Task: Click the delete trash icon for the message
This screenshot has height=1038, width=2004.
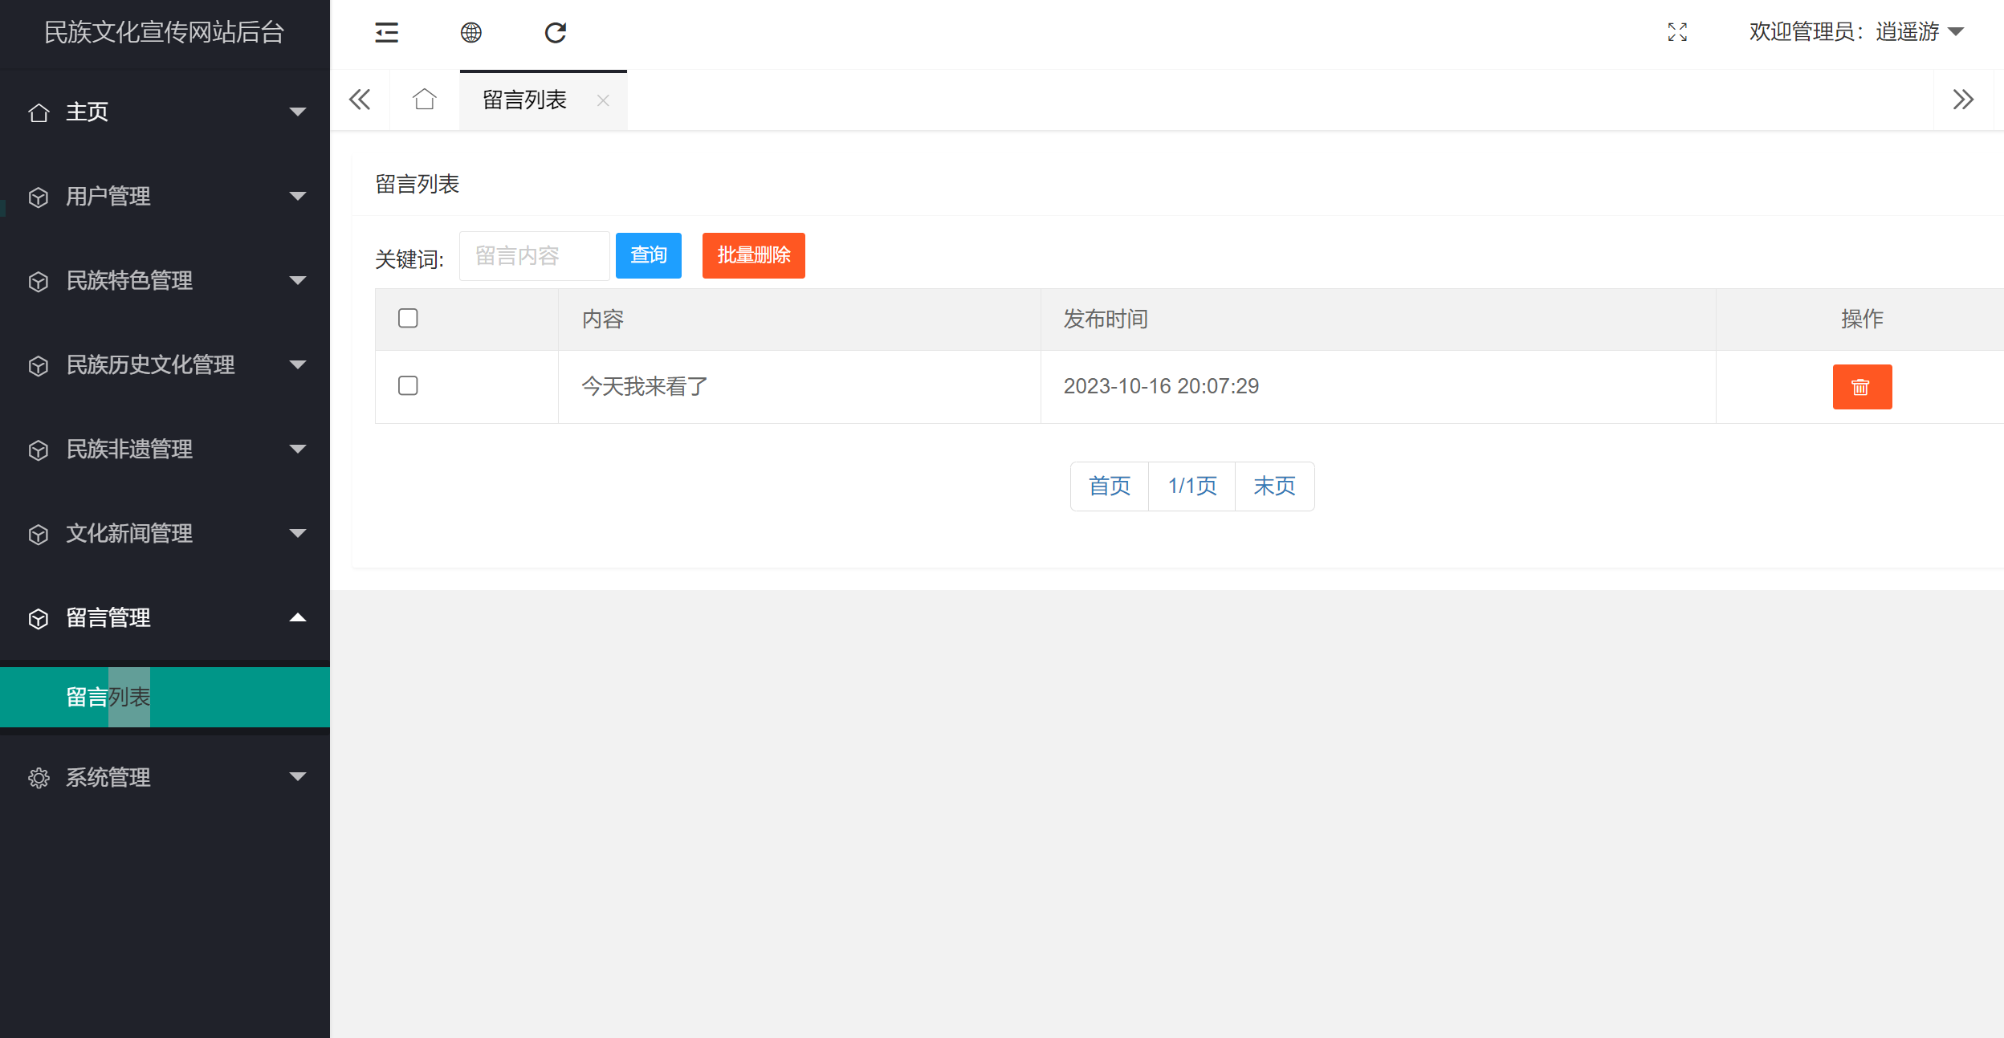Action: tap(1862, 386)
